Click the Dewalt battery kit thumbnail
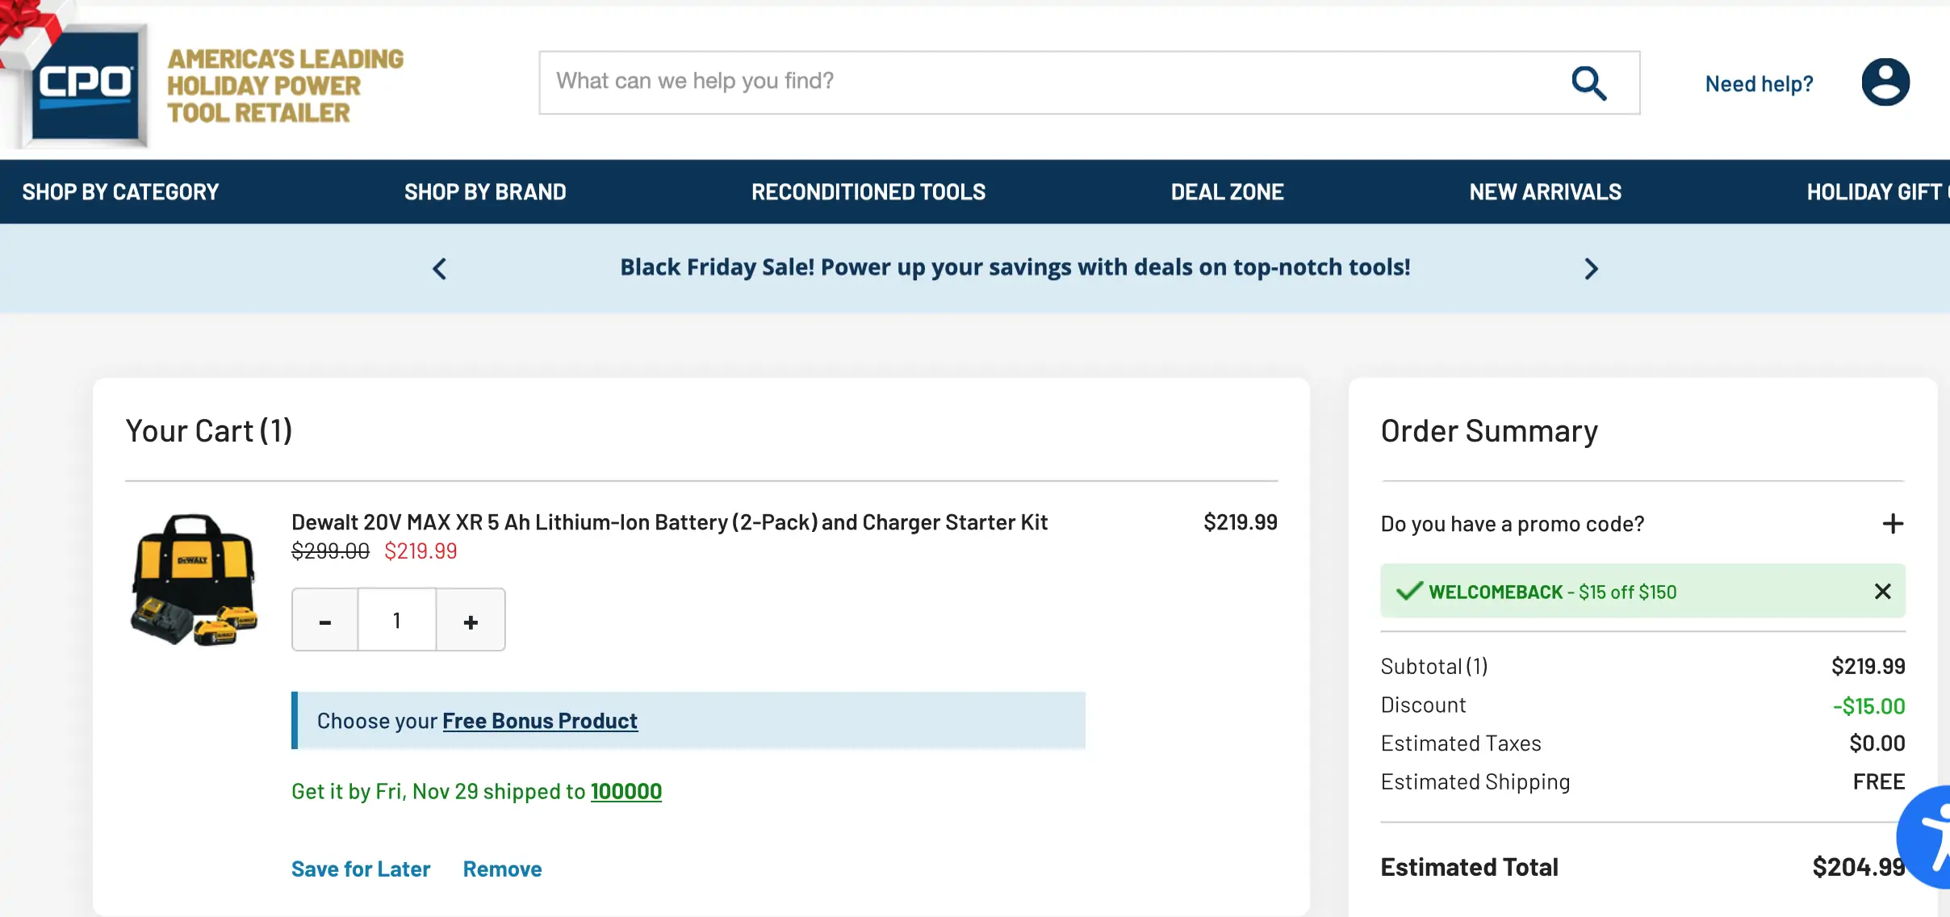This screenshot has height=917, width=1950. coord(194,580)
